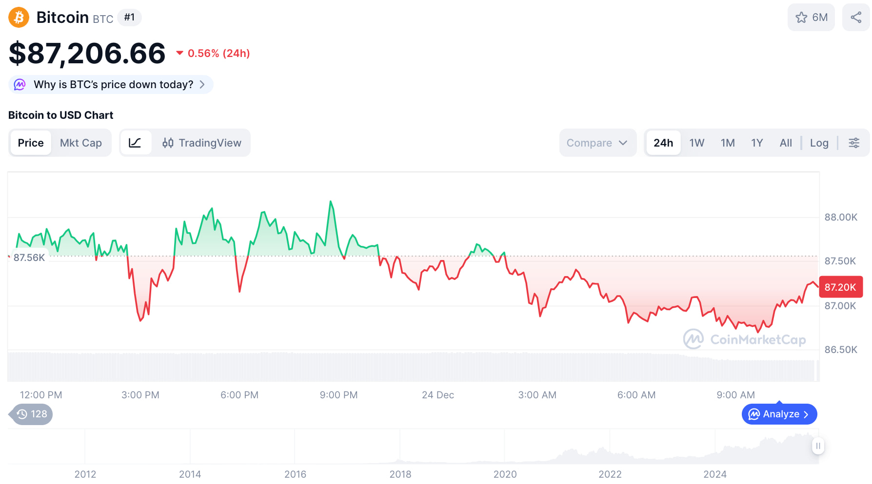
Task: Switch to TradingView chart
Action: click(201, 143)
